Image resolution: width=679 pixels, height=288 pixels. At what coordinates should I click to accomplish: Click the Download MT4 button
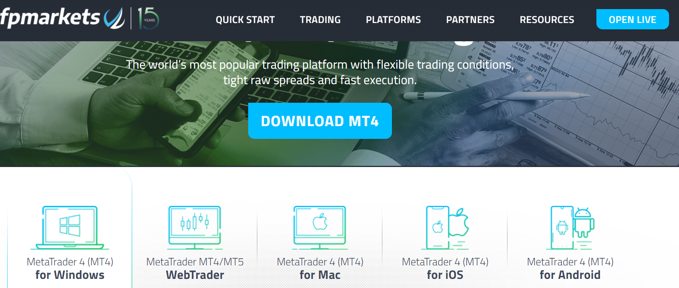(x=320, y=121)
